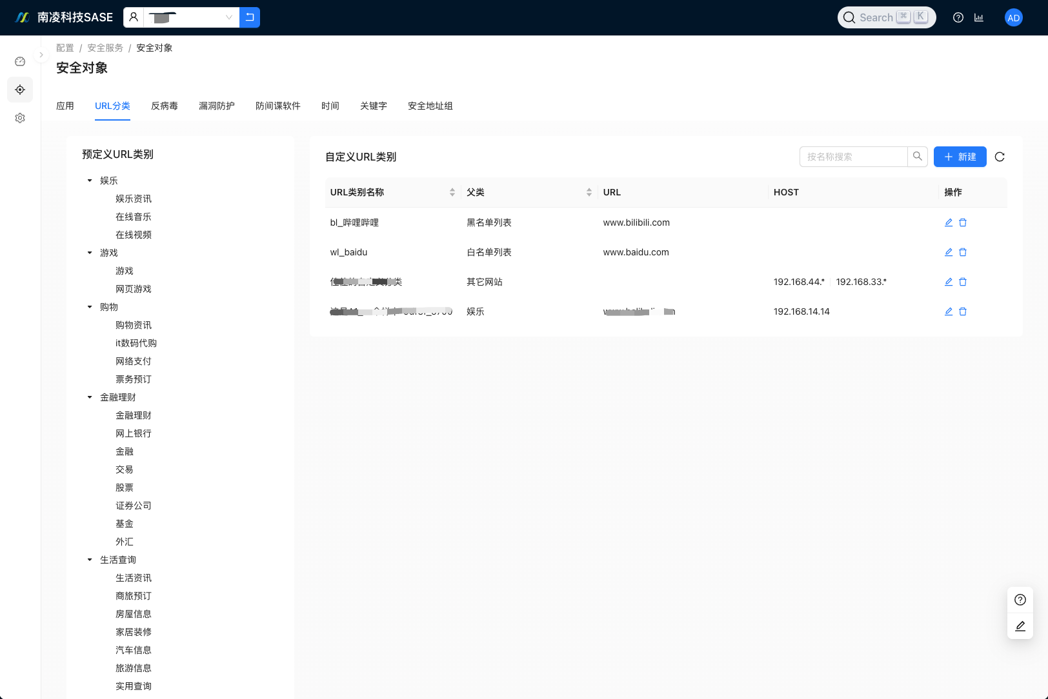This screenshot has width=1048, height=699.
Task: Switch to the 应用 tab
Action: [65, 106]
